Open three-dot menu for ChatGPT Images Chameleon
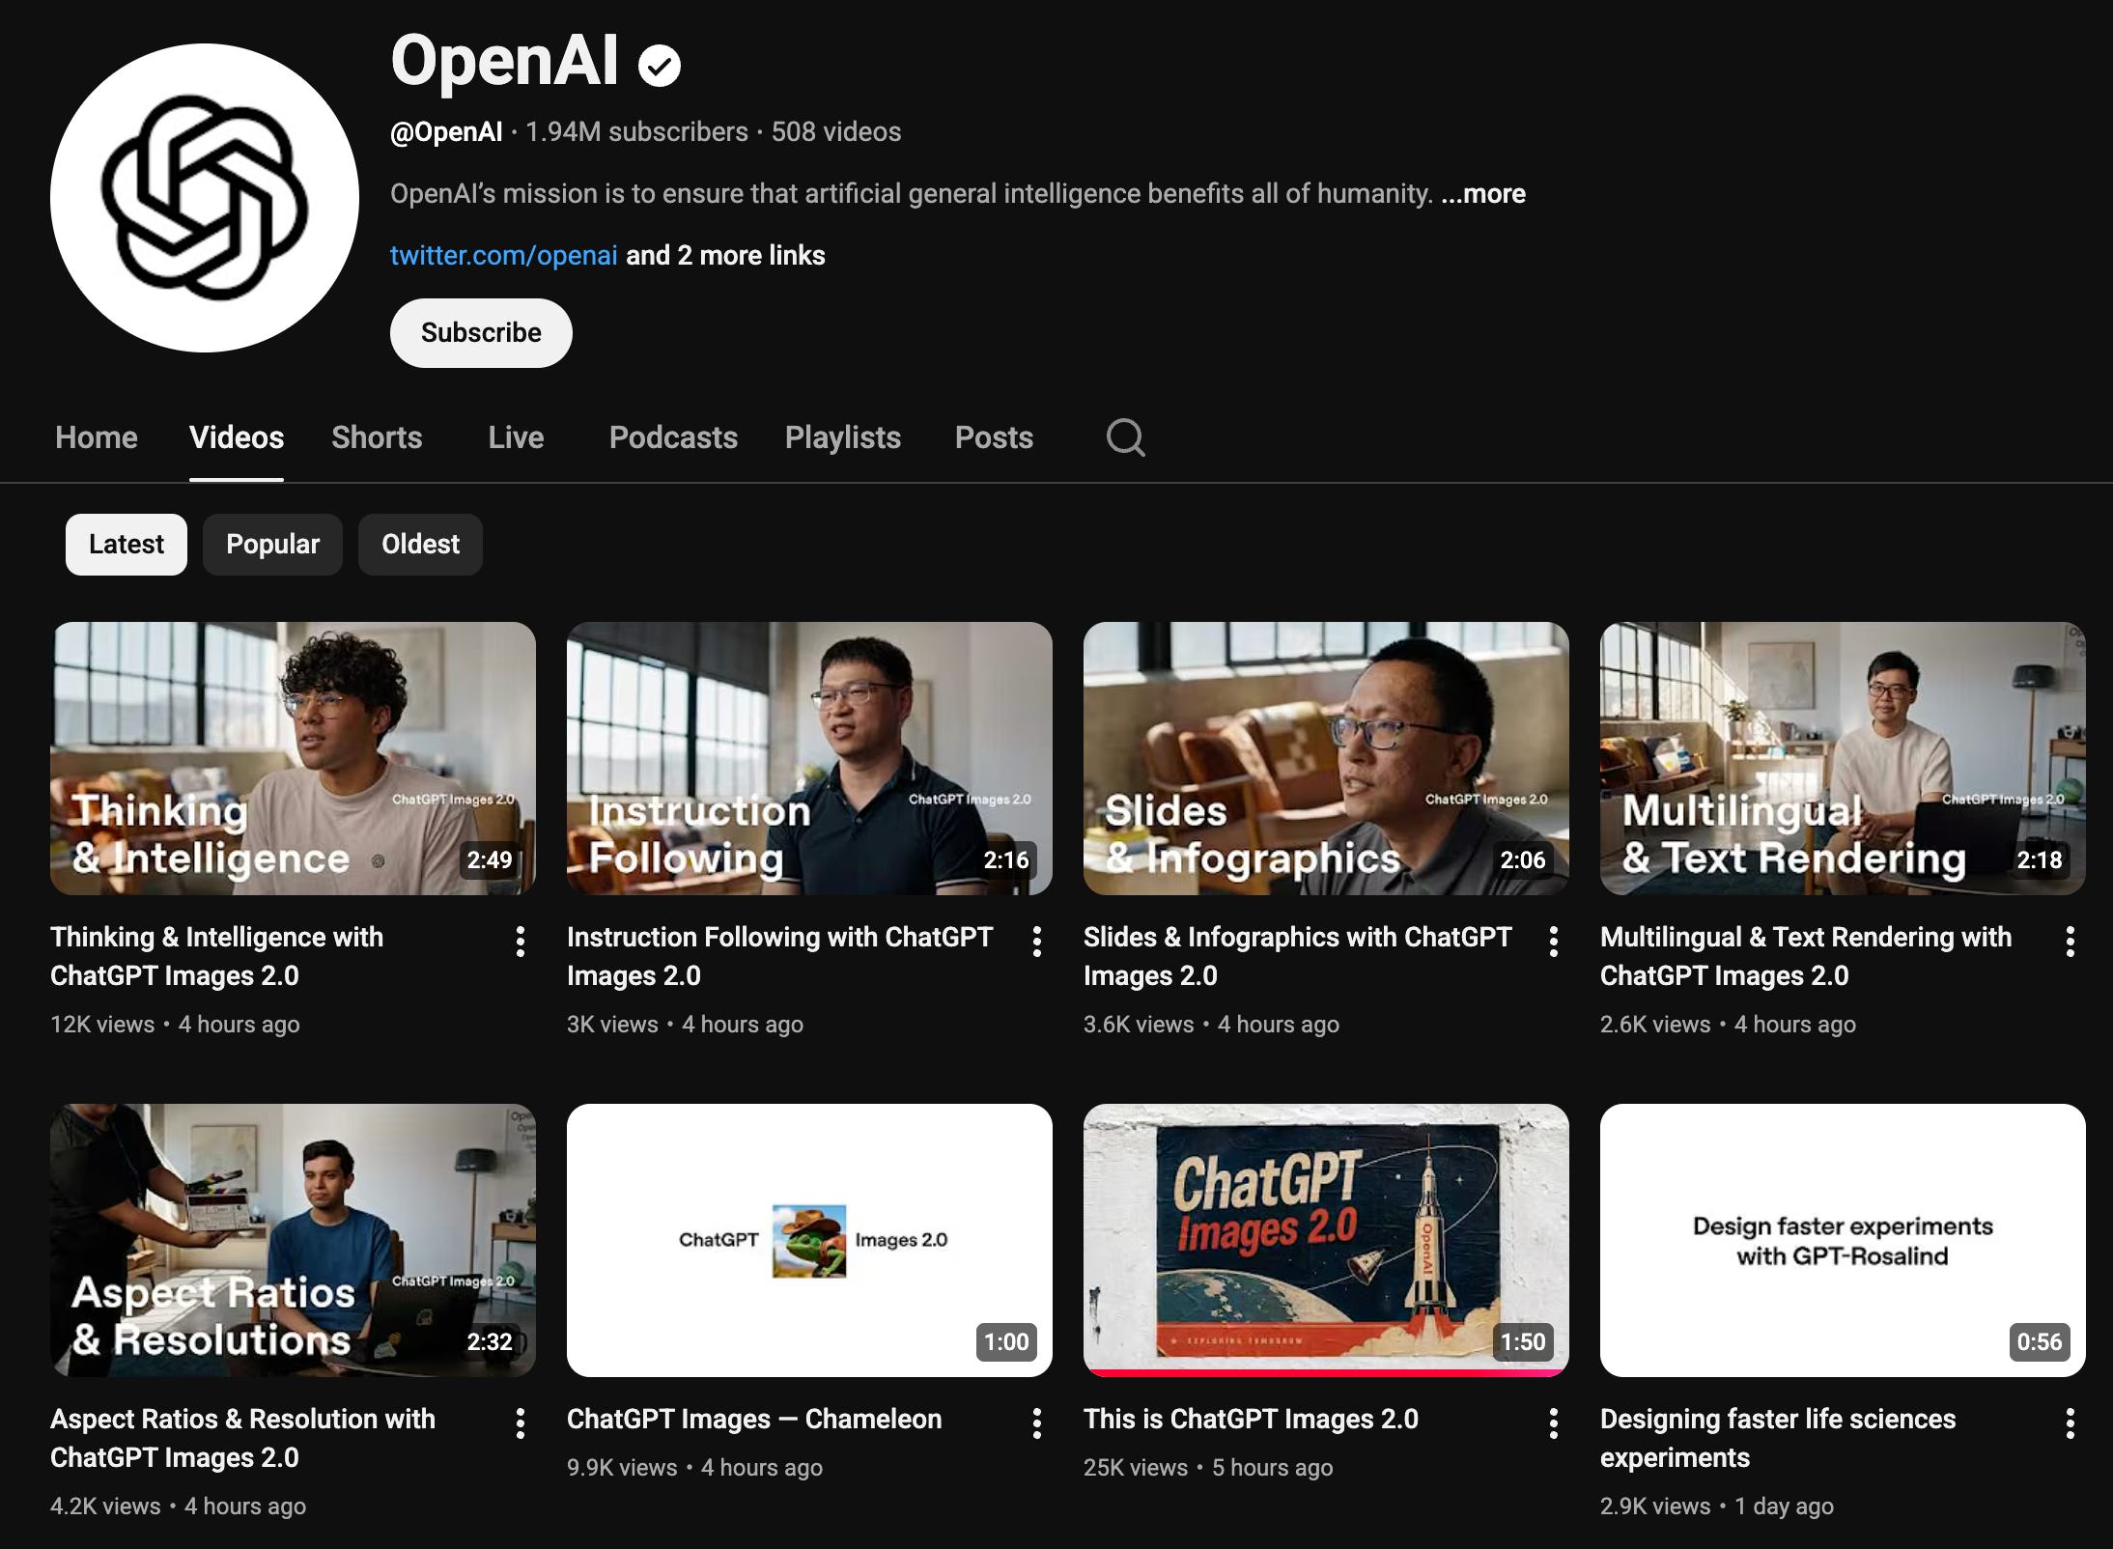The height and width of the screenshot is (1549, 2113). click(1037, 1423)
